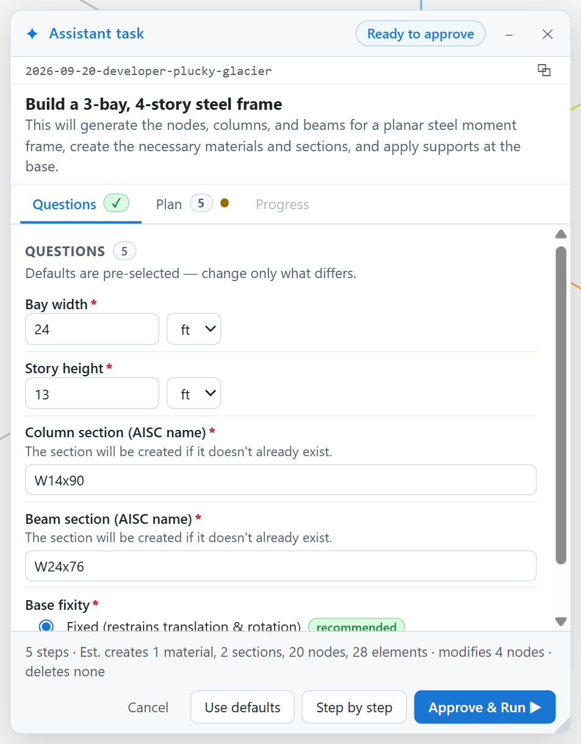The width and height of the screenshot is (581, 744).
Task: Click the Cancel link
Action: click(148, 707)
